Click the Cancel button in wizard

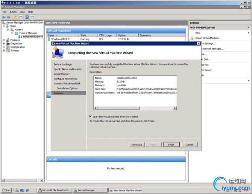tap(189, 145)
